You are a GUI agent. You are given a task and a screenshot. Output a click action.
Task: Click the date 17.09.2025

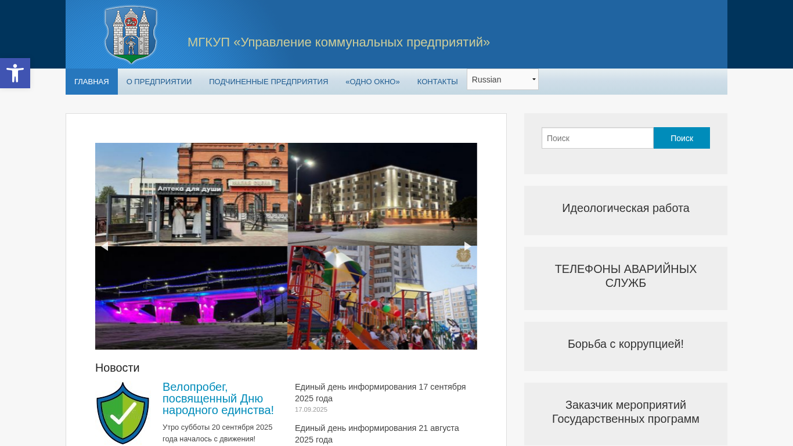[x=311, y=409]
